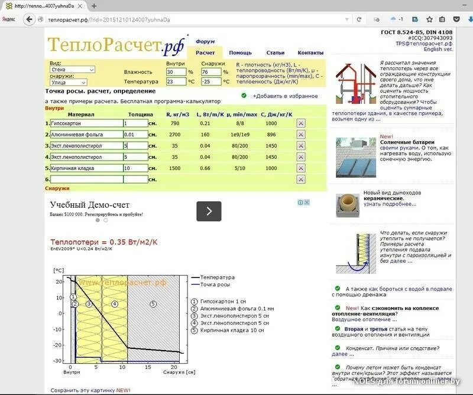Click outside temperature field showing -25

[x=211, y=81]
